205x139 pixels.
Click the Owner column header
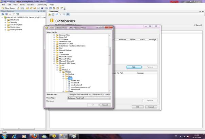[133, 40]
